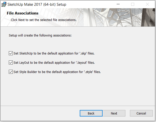Minimize the SketchUp Setup window
The width and height of the screenshot is (156, 122).
tap(118, 4)
